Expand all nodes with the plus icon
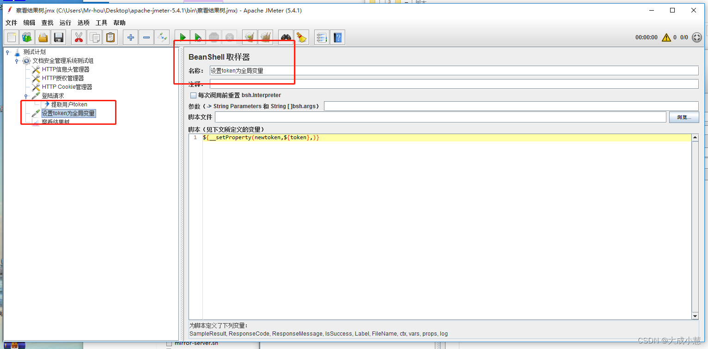 pos(131,37)
